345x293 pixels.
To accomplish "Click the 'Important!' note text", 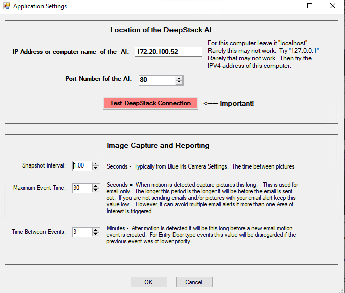I will (x=237, y=103).
